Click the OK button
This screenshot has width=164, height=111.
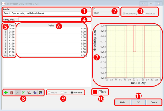[x=138, y=102]
